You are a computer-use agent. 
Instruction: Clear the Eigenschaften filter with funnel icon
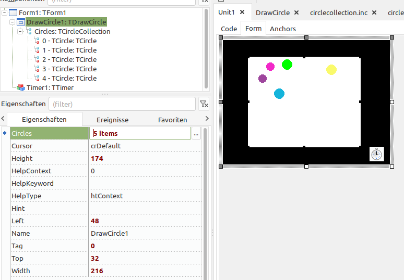point(204,104)
